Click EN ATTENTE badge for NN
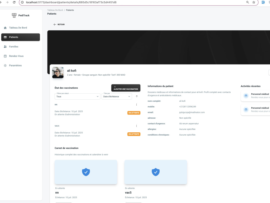The width and height of the screenshot is (270, 203). 134,113
